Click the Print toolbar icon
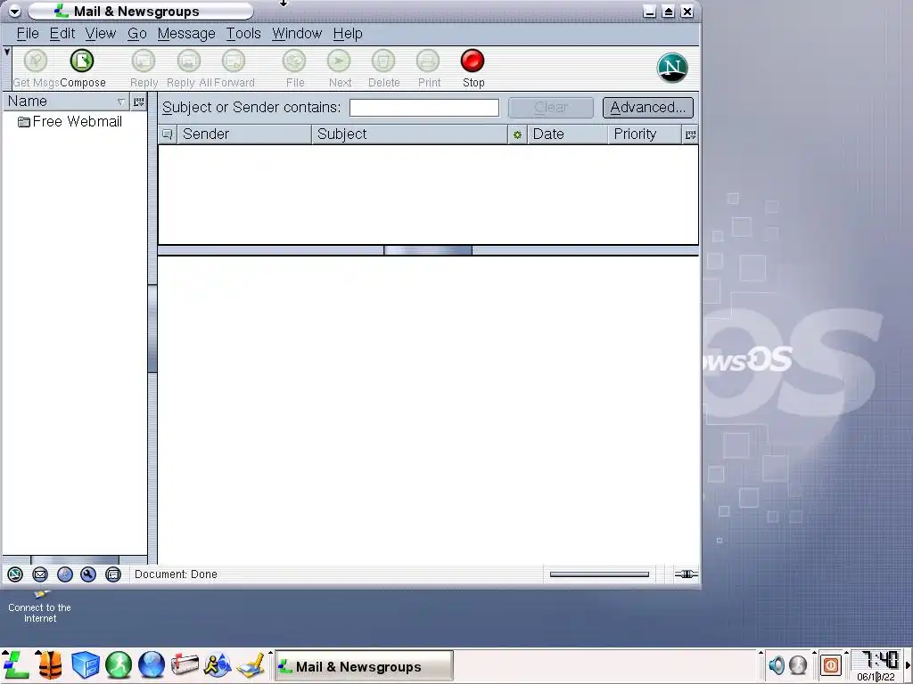Viewport: 913px width, 684px height. 428,61
